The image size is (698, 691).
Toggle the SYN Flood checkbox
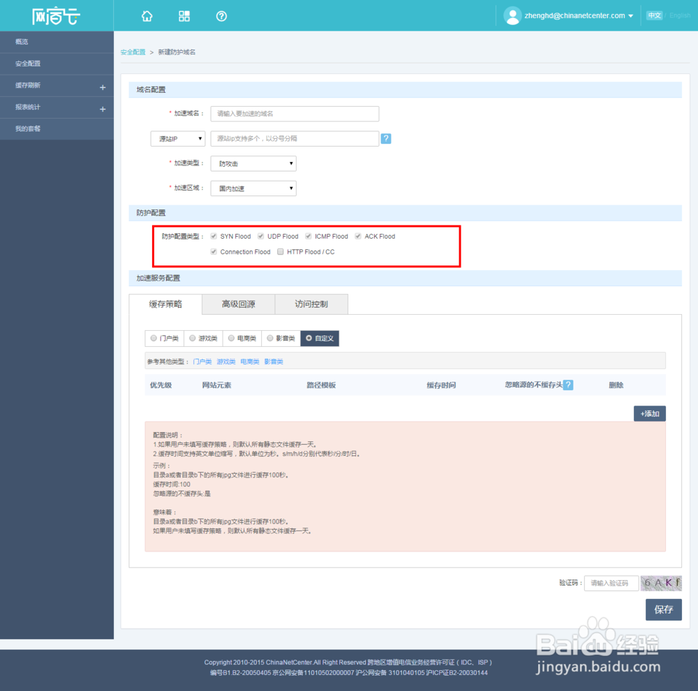point(214,236)
